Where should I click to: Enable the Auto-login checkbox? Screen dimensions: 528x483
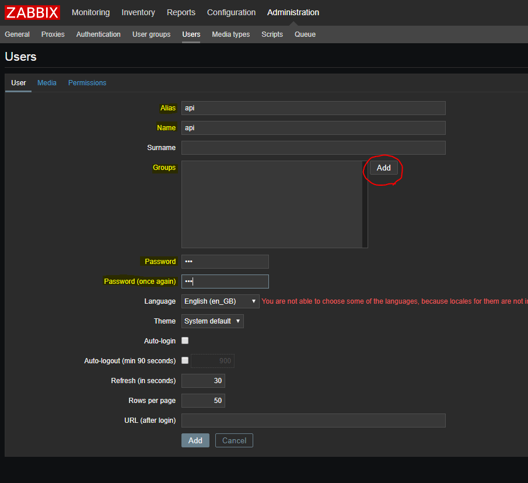[x=185, y=340]
